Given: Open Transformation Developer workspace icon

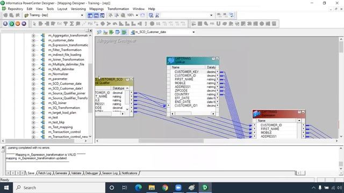Looking at the screenshot, I should pyautogui.click(x=111, y=32).
